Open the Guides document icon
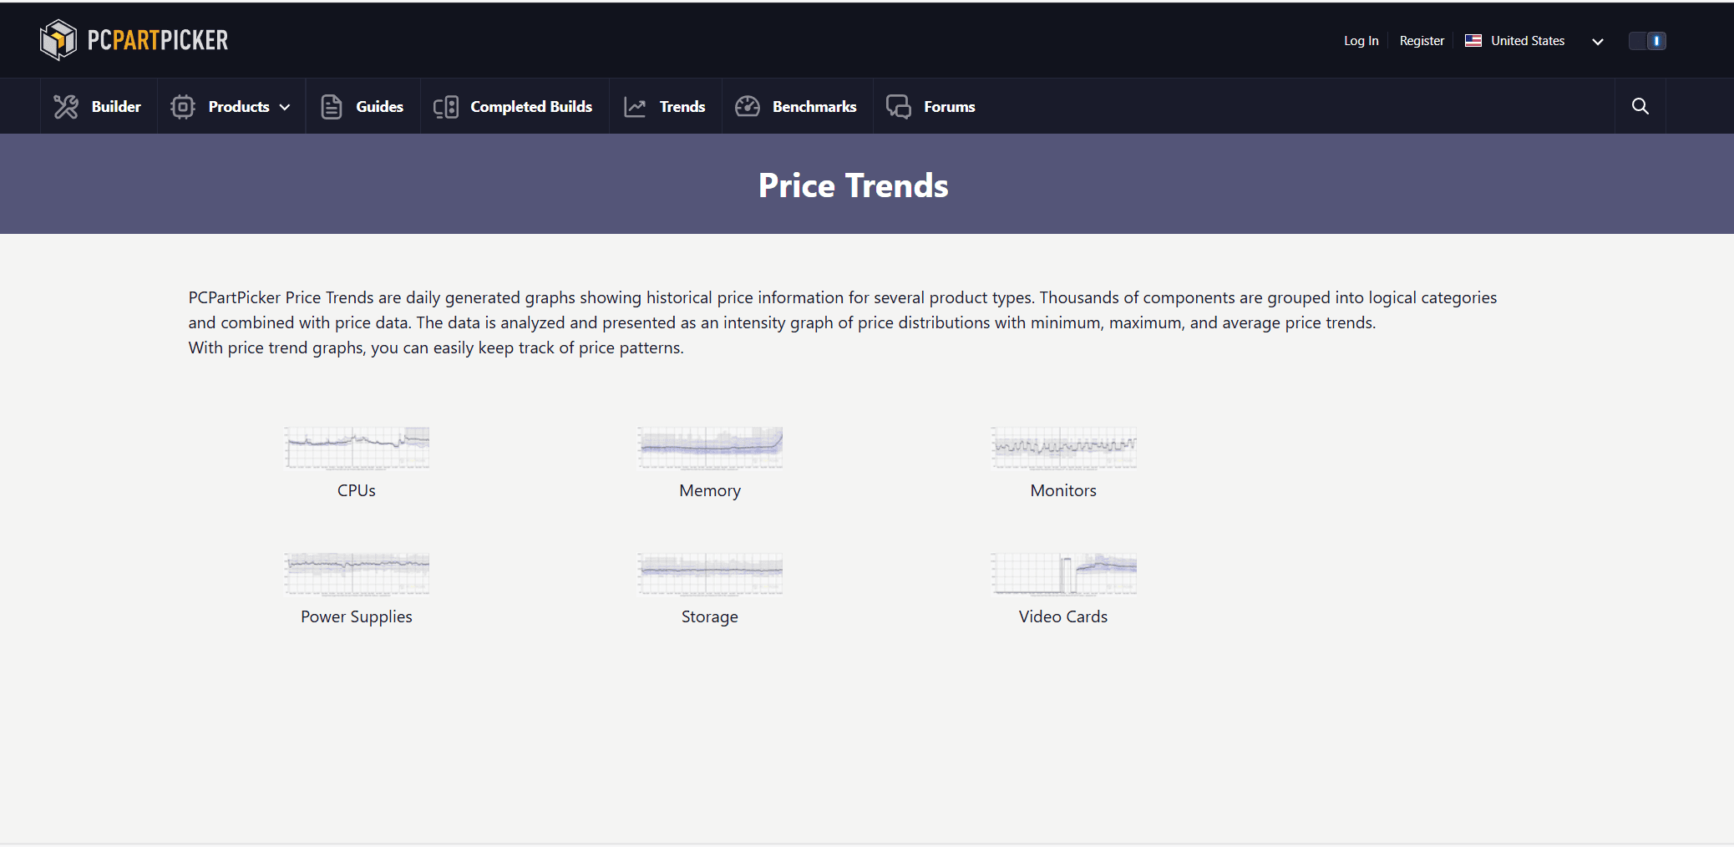The height and width of the screenshot is (847, 1734). pos(332,107)
